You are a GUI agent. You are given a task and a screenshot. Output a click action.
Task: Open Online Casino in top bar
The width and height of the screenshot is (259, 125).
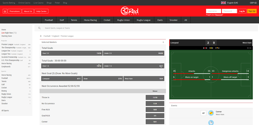[24, 3]
